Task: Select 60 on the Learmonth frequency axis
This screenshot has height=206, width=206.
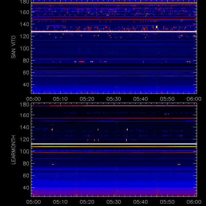Action: pyautogui.click(x=26, y=176)
